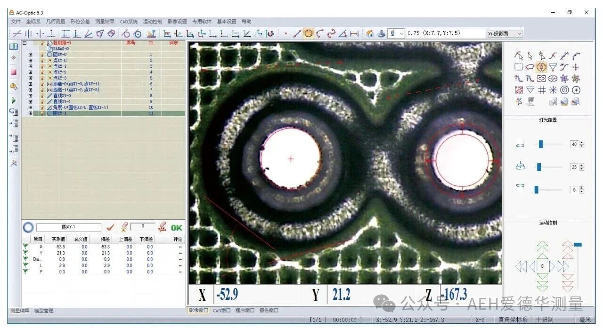
Task: Open the 几何测量 menu
Action: 56,22
